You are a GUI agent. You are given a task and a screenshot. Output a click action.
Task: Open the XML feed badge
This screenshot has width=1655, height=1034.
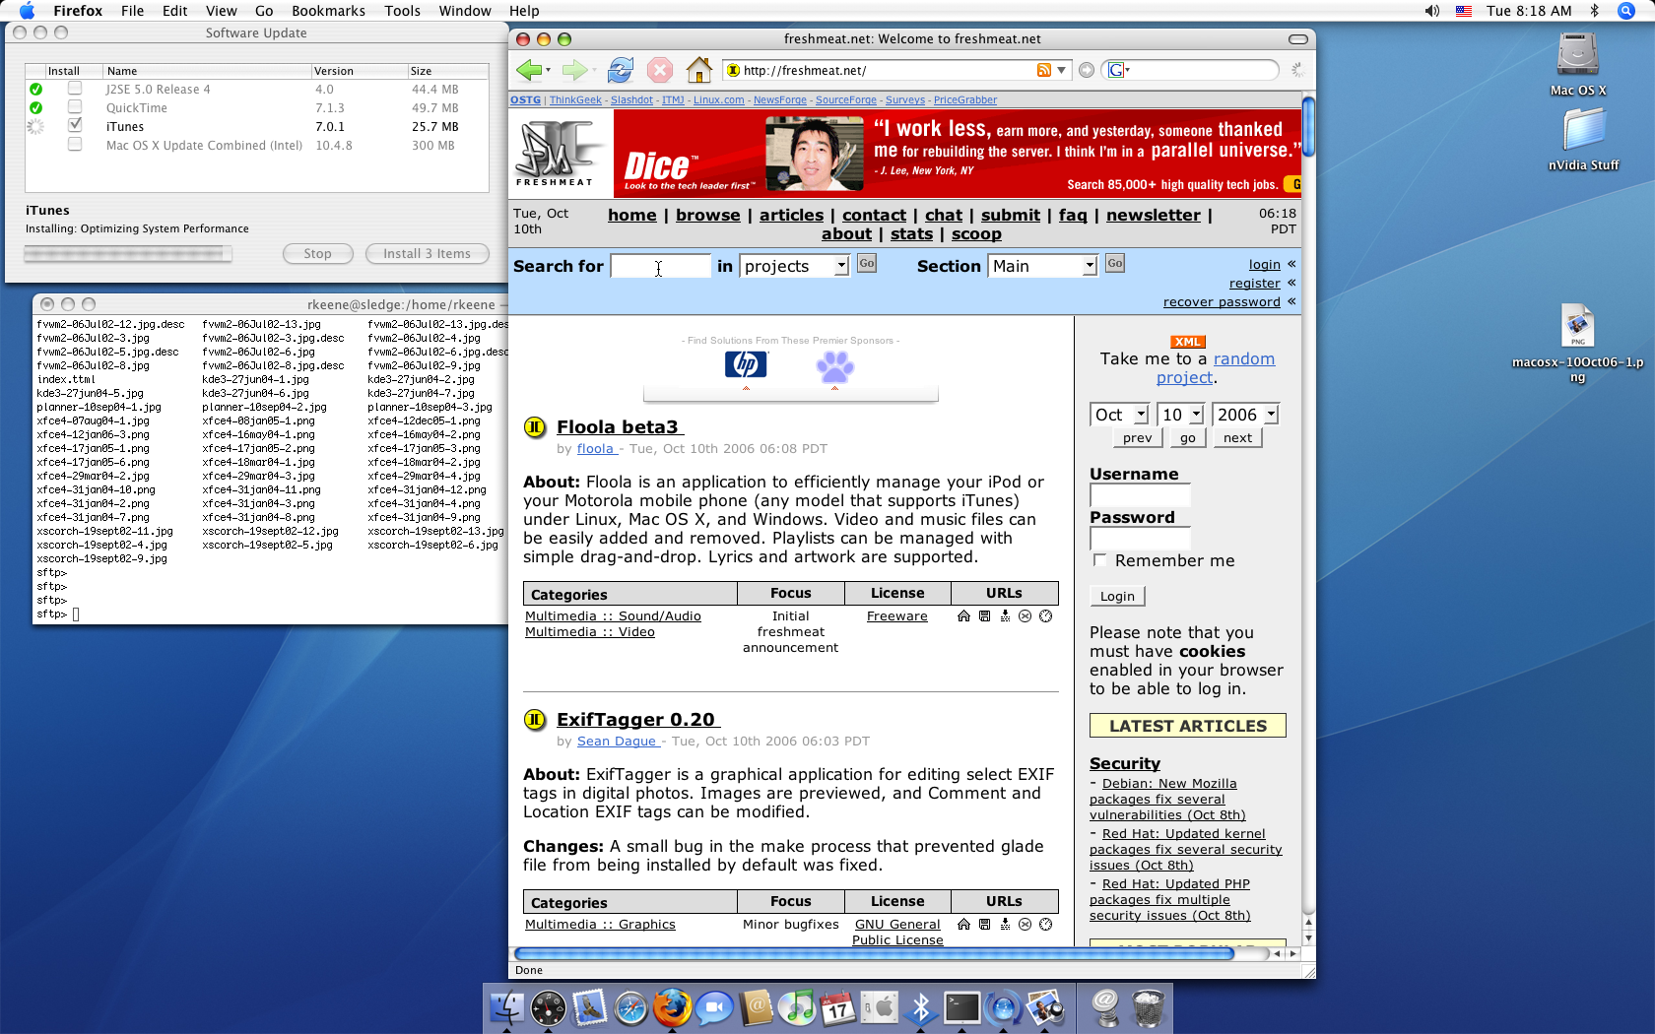coord(1187,342)
